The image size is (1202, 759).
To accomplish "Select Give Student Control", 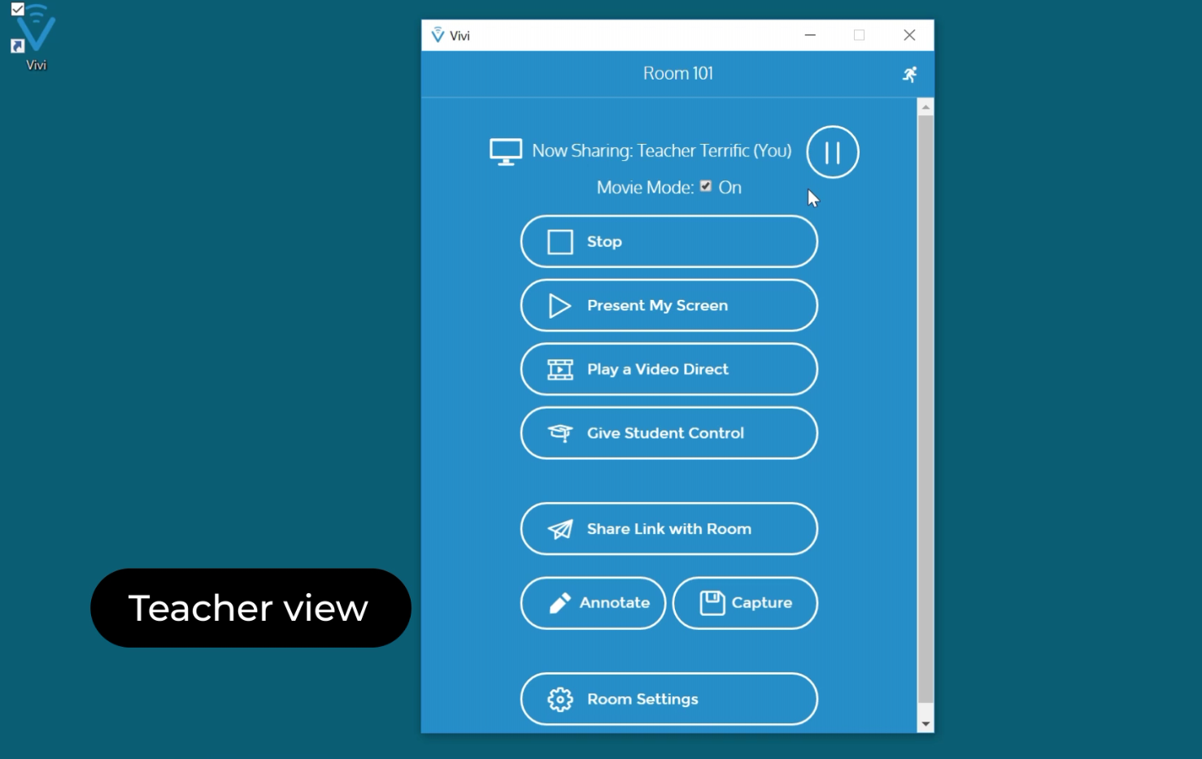I will pos(669,433).
